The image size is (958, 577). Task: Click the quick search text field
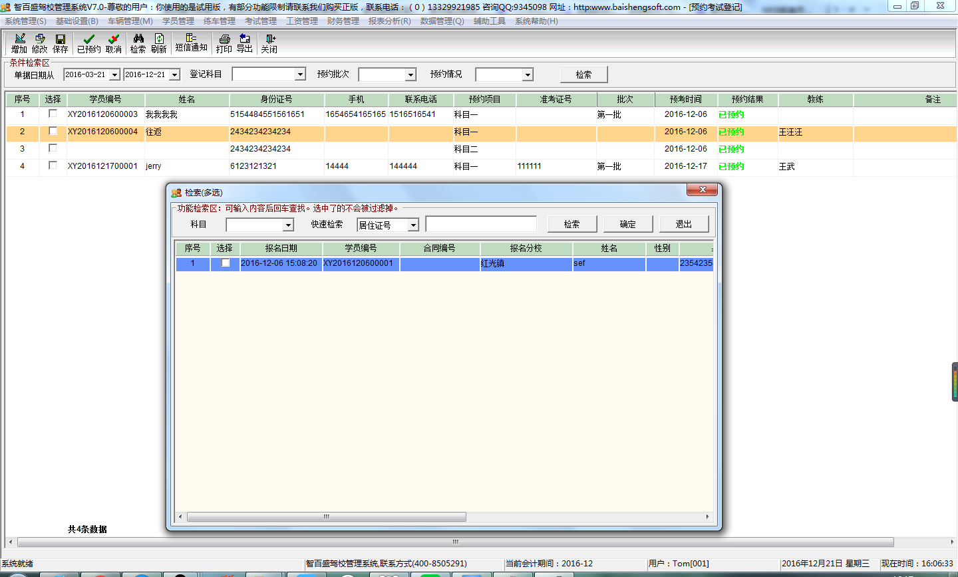[481, 224]
